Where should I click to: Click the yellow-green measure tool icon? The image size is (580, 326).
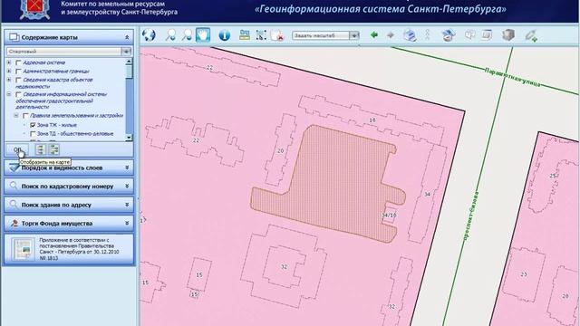click(245, 35)
